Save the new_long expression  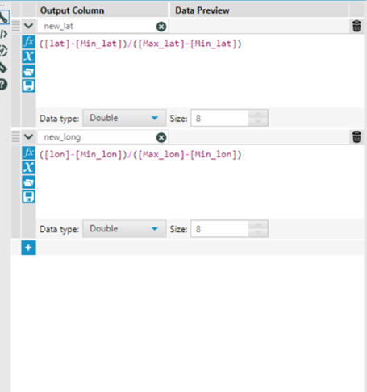(28, 197)
